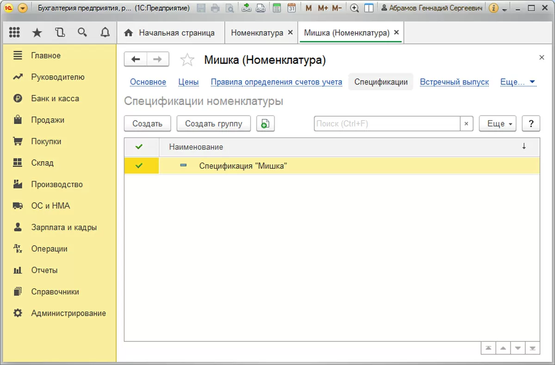Screen dimensions: 555x365
Task: Open notifications bell icon
Action: pos(105,32)
